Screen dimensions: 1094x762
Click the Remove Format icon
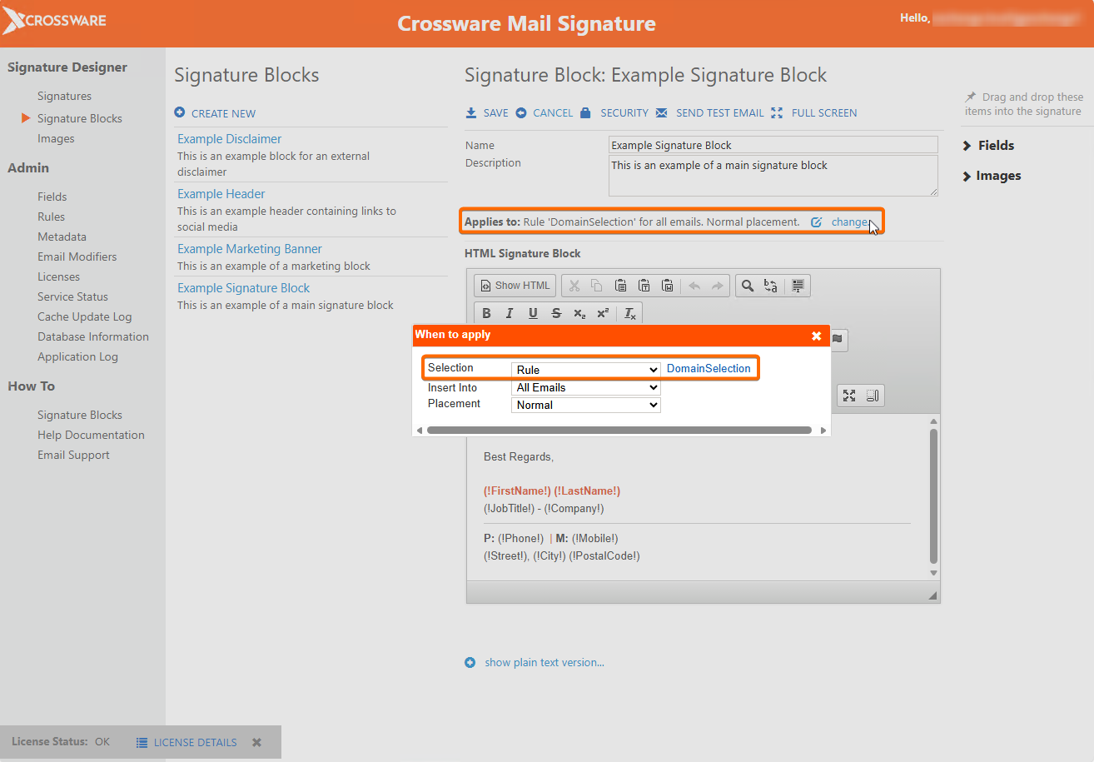point(630,313)
